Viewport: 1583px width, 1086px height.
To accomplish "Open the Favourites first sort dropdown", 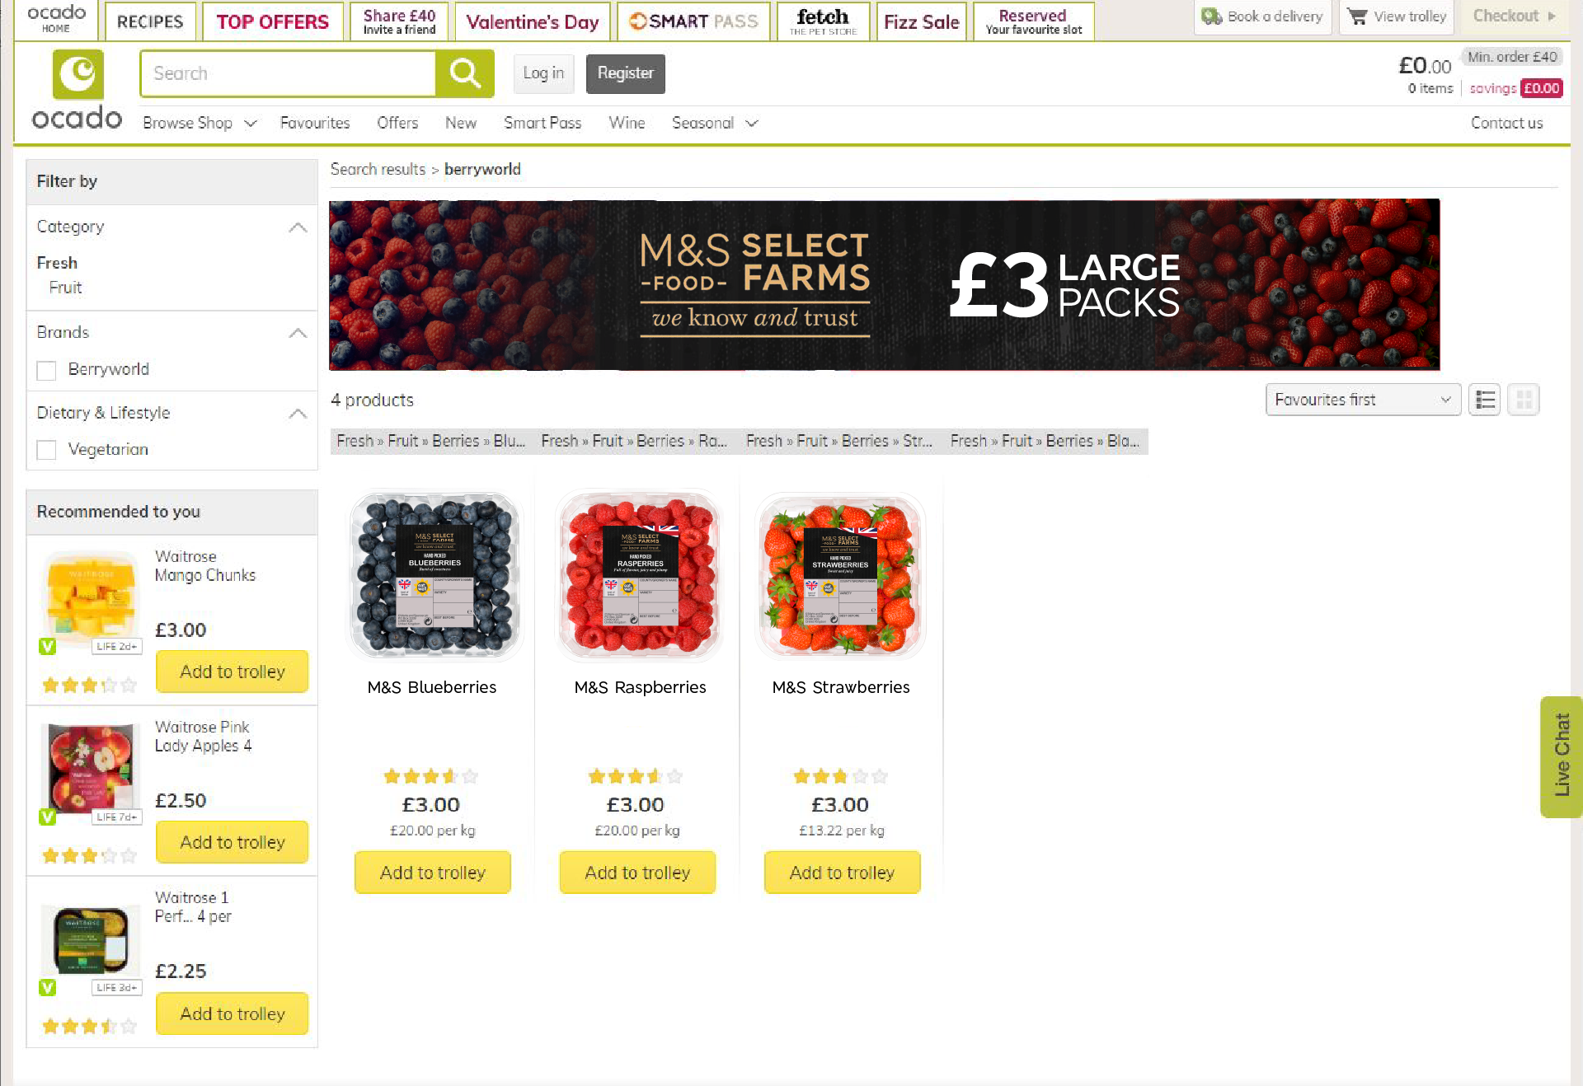I will (x=1363, y=400).
